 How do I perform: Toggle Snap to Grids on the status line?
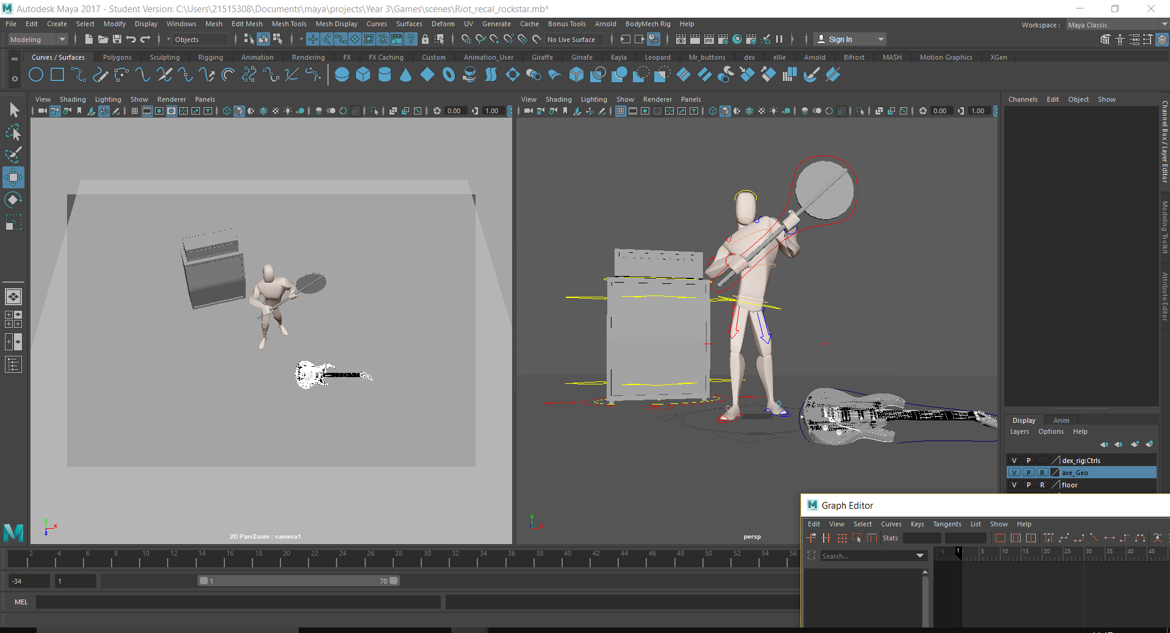click(466, 39)
